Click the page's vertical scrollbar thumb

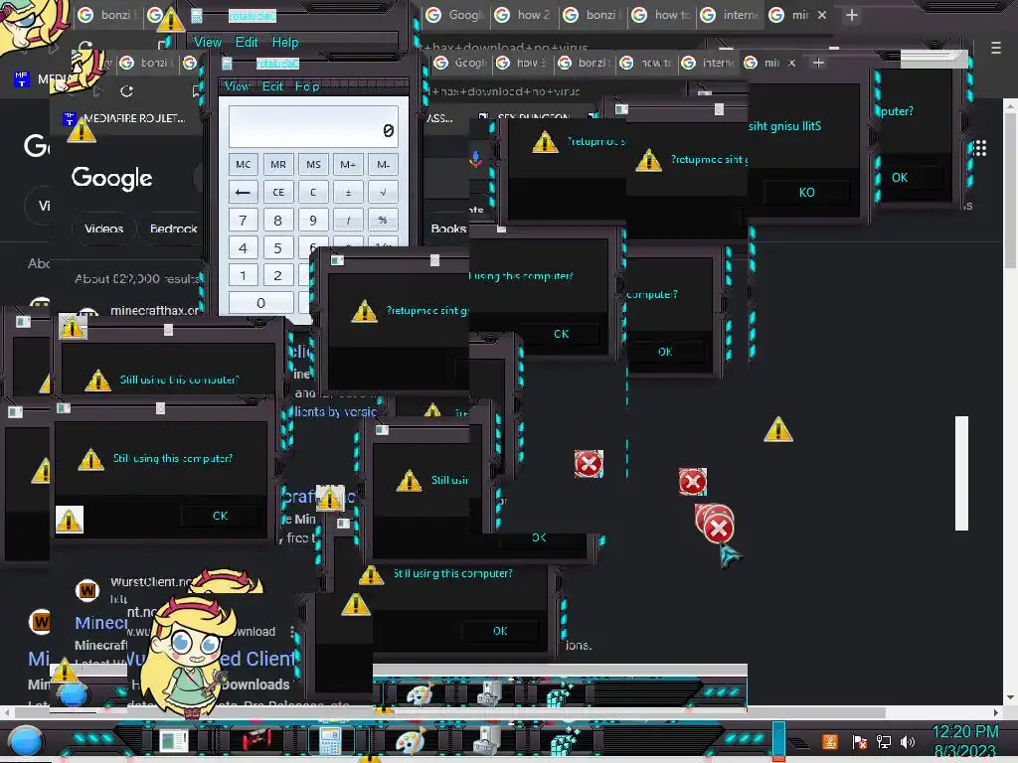point(1010,192)
